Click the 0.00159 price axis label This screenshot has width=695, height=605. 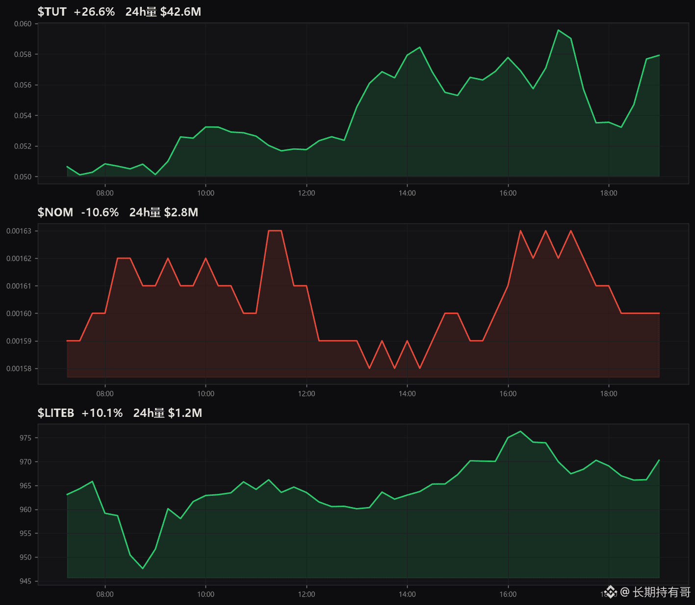coord(19,341)
